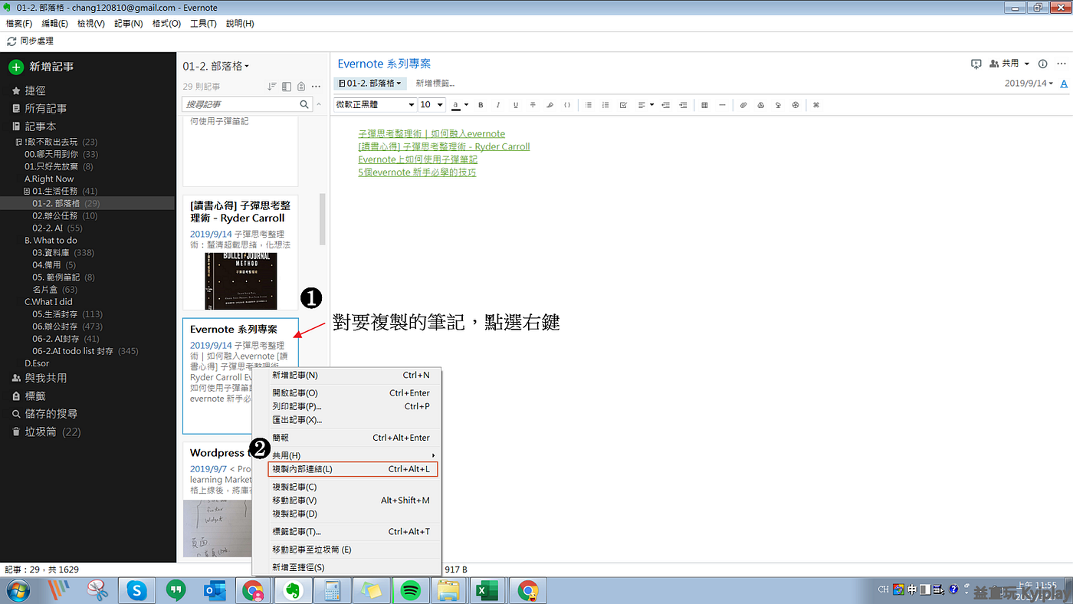Insert a bulleted list
Image resolution: width=1073 pixels, height=604 pixels.
pyautogui.click(x=589, y=105)
